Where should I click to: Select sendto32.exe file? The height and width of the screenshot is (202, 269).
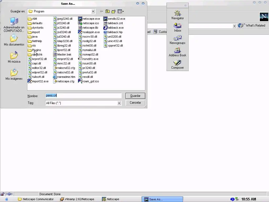tap(114, 19)
